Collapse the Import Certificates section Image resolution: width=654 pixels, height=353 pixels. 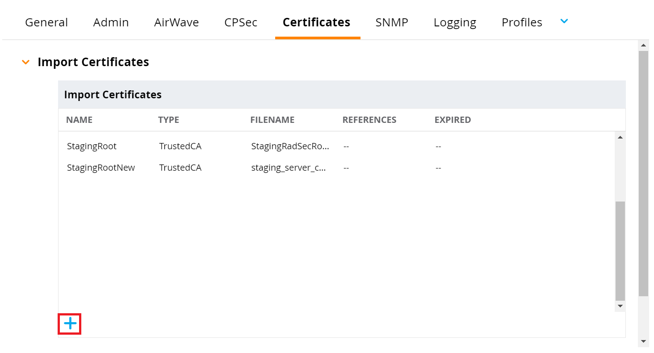click(26, 62)
